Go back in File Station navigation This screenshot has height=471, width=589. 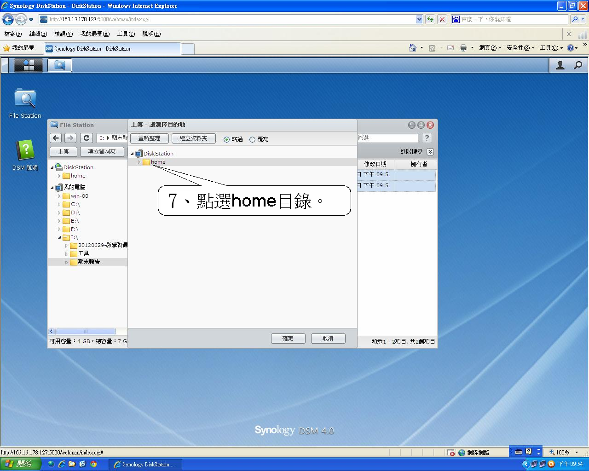pos(56,138)
